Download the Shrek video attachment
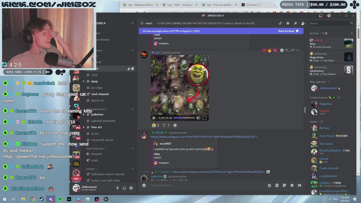Image resolution: width=361 pixels, height=203 pixels. point(205,58)
